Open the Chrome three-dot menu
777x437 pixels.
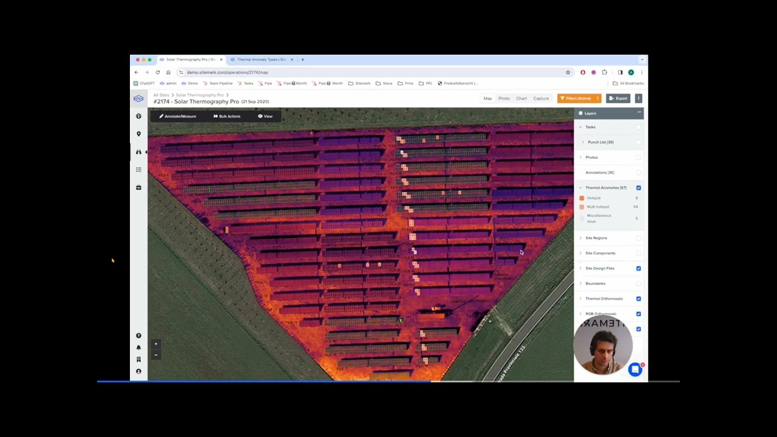point(641,72)
